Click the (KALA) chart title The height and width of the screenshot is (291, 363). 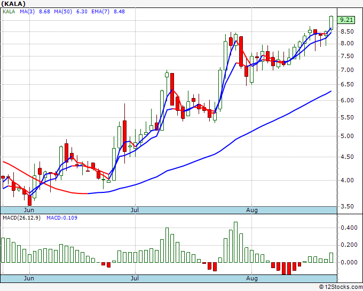tap(13, 4)
